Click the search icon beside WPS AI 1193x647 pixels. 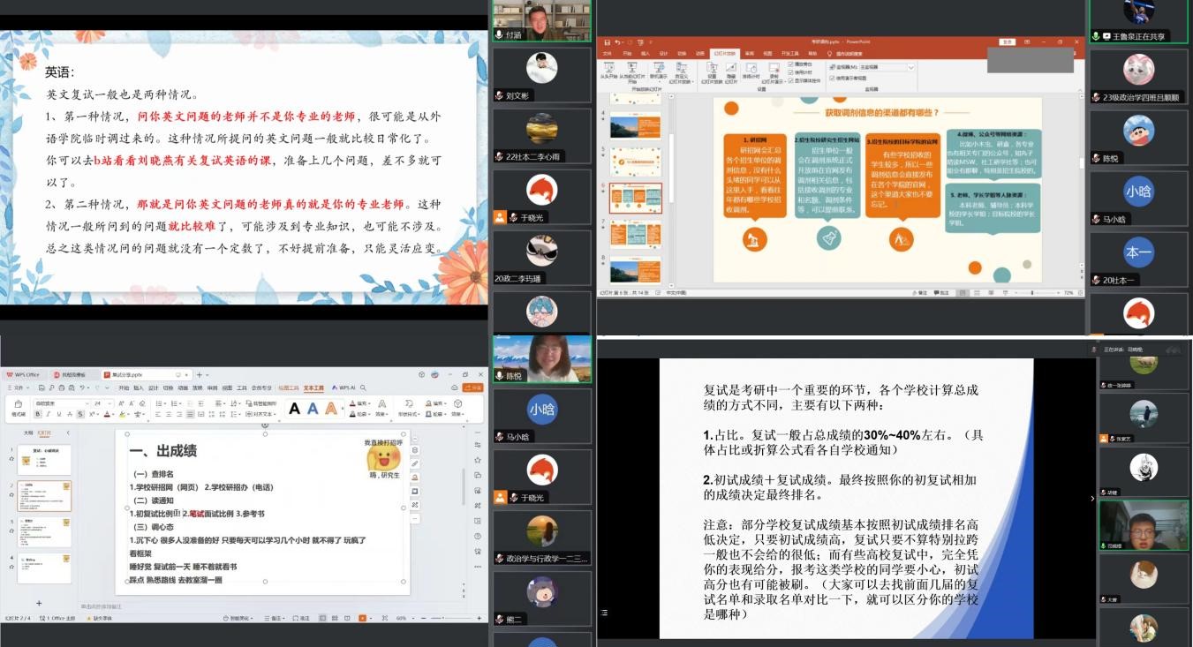(362, 387)
